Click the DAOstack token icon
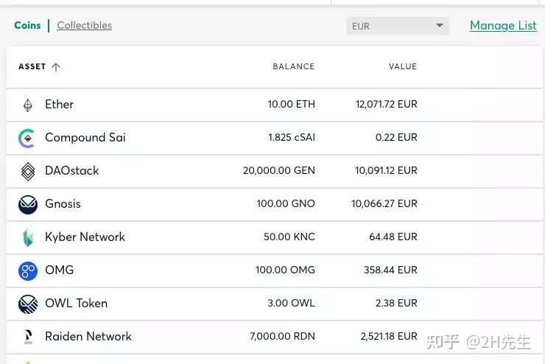The height and width of the screenshot is (364, 545). point(28,172)
